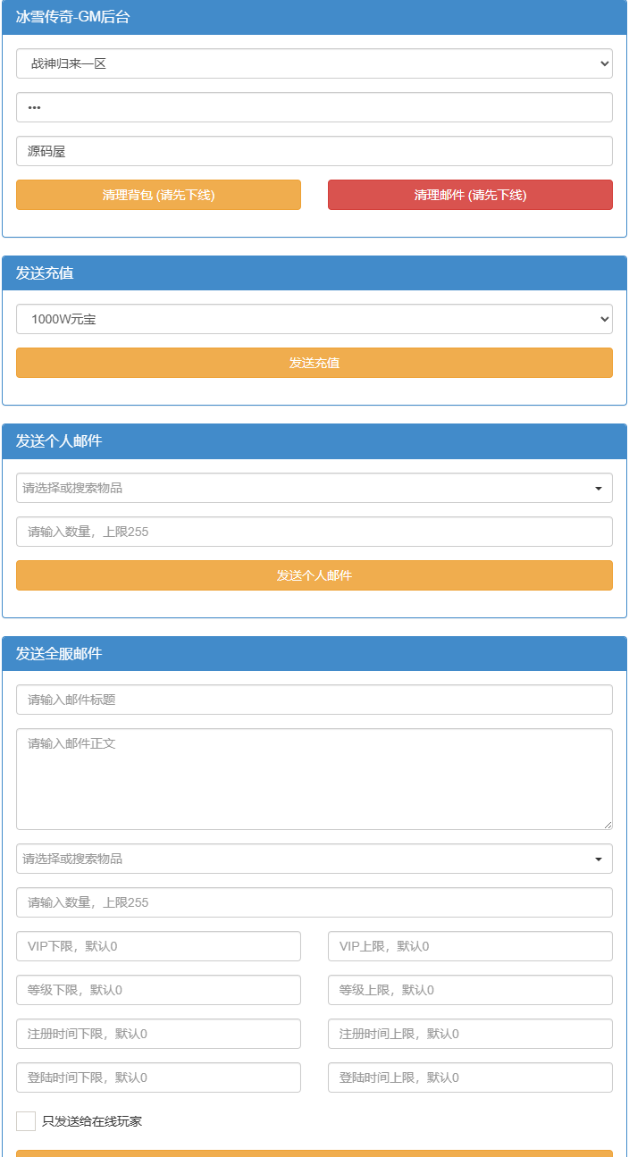629x1157 pixels.
Task: Click quantity field in 发送个人邮件 section
Action: [x=314, y=532]
